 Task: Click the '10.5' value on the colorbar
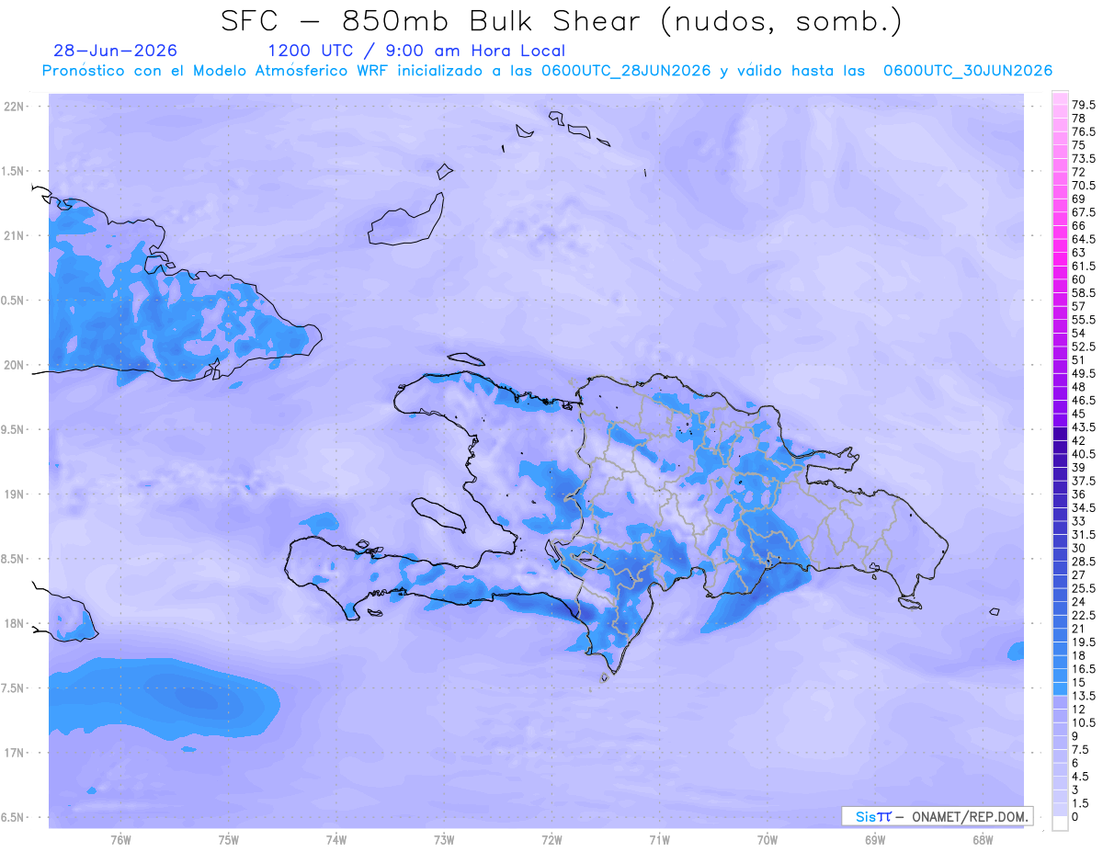pos(1084,722)
